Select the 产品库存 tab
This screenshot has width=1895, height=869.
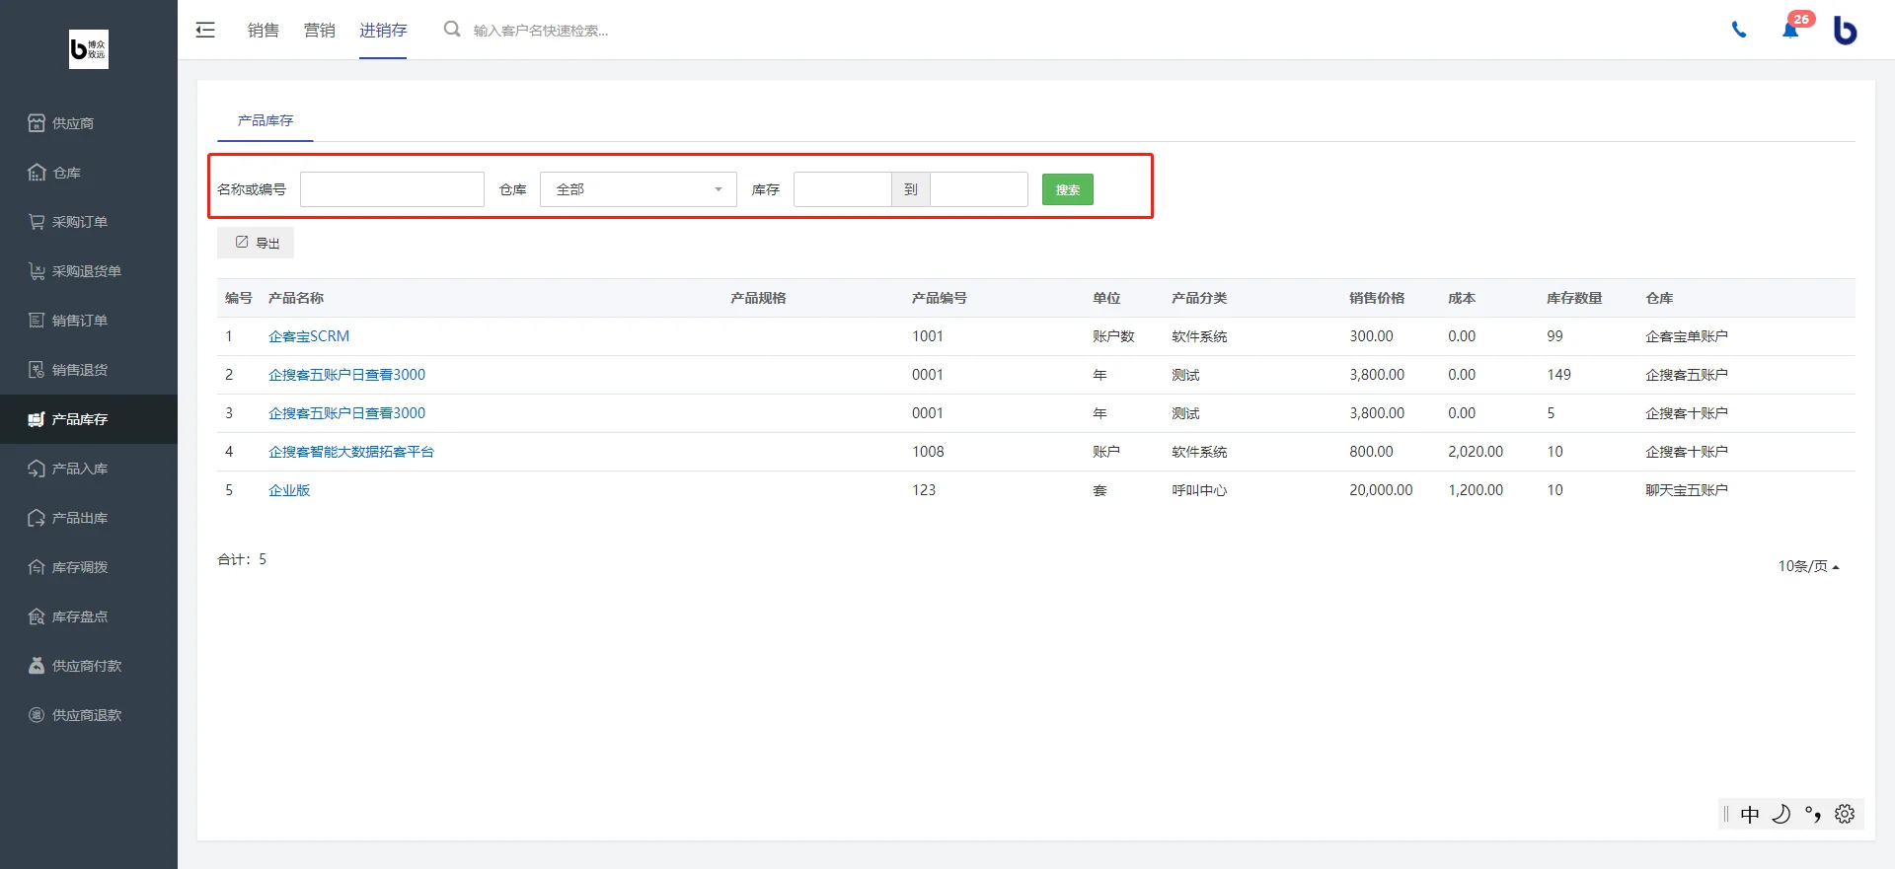[265, 120]
